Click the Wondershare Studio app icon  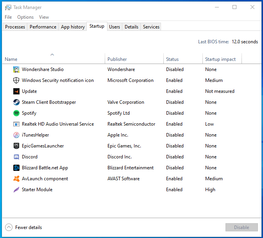click(16, 69)
